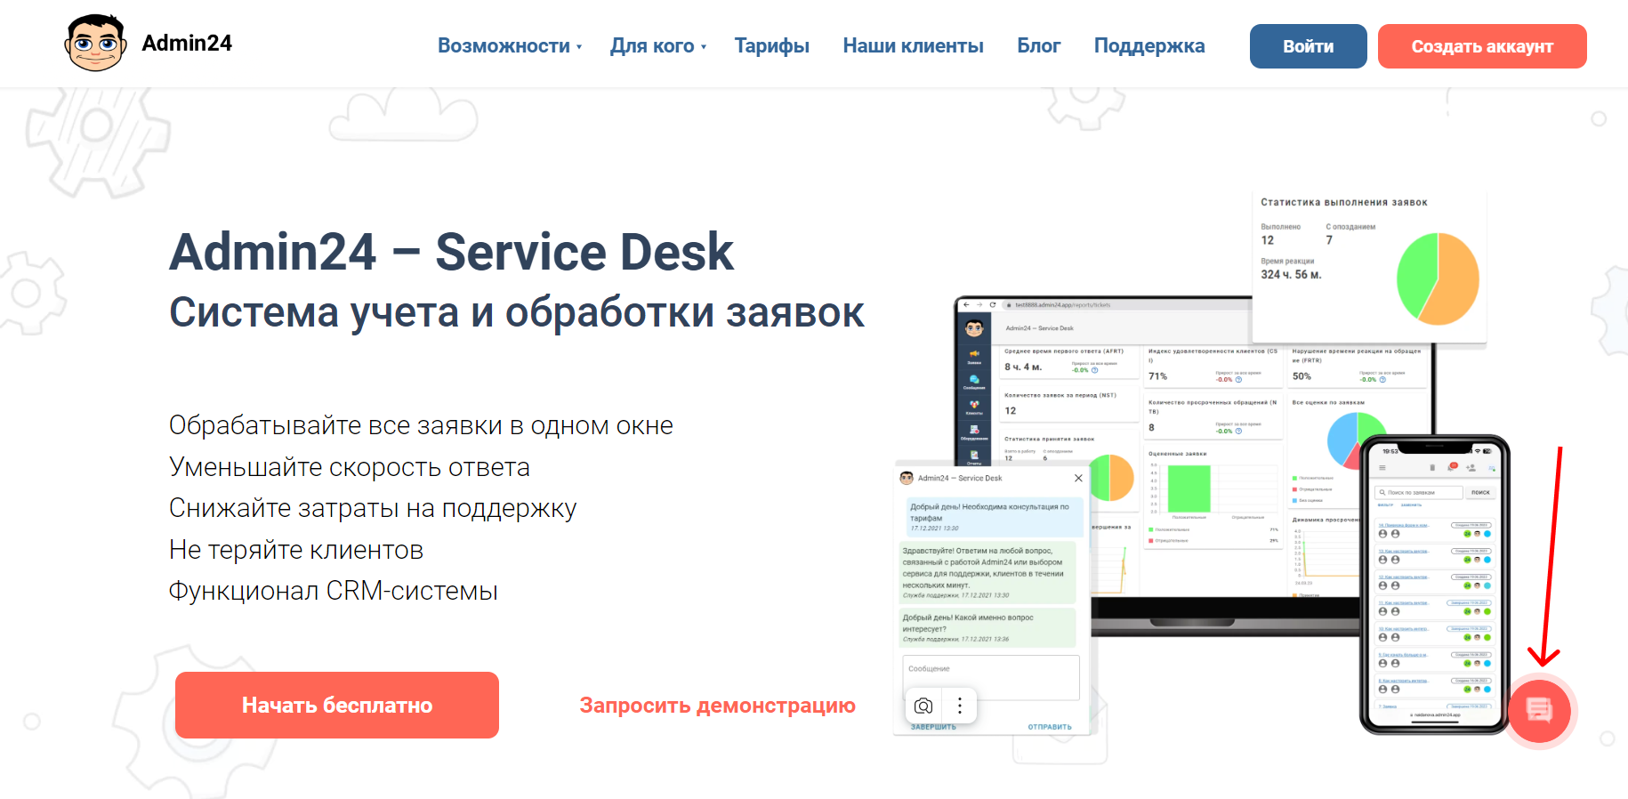Click the Войти button
1628x799 pixels.
1308,46
